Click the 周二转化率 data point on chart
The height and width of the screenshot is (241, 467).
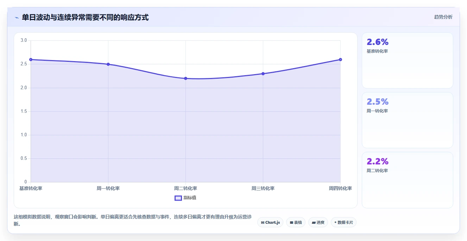185,78
